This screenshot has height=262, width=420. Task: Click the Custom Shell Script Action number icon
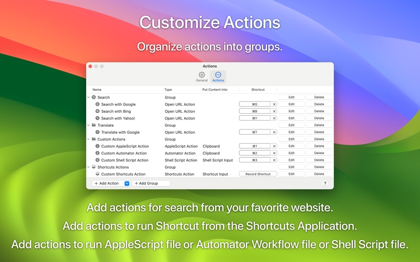point(98,160)
